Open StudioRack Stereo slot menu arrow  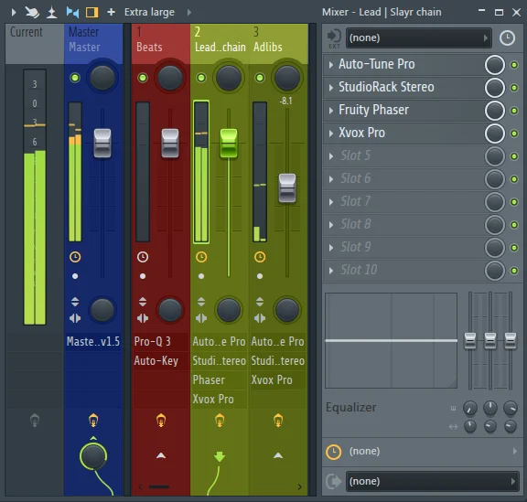331,88
